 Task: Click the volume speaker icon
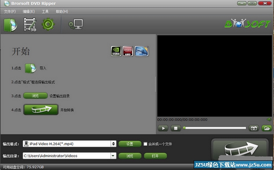click(x=269, y=120)
